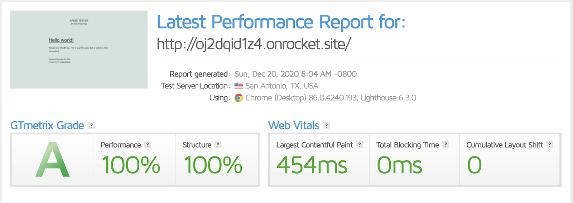Click the Web Vitals heading
The height and width of the screenshot is (203, 573).
coord(294,126)
